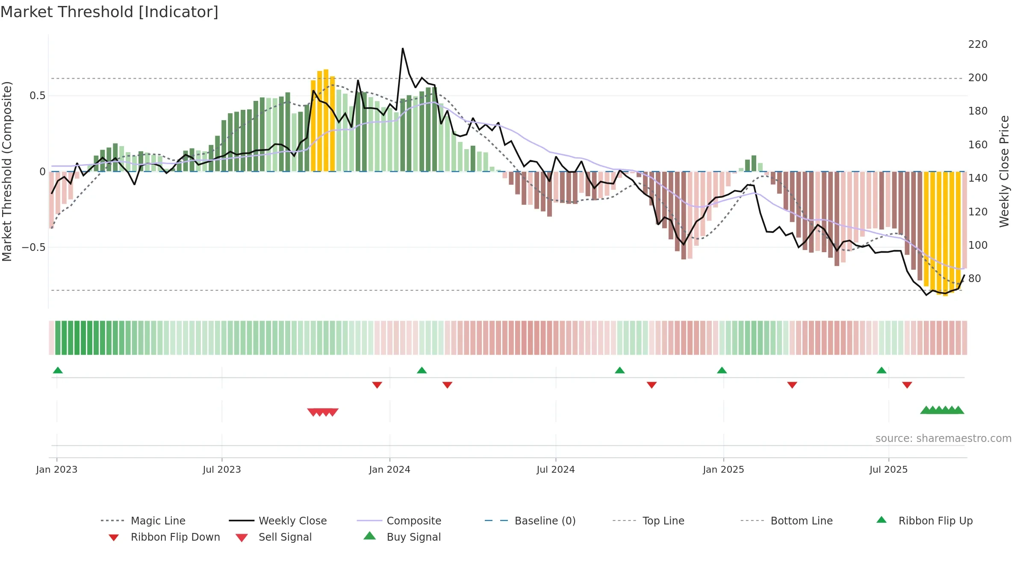Image resolution: width=1026 pixels, height=577 pixels.
Task: Click the highest peak of the Weekly Close line
Action: coord(403,49)
